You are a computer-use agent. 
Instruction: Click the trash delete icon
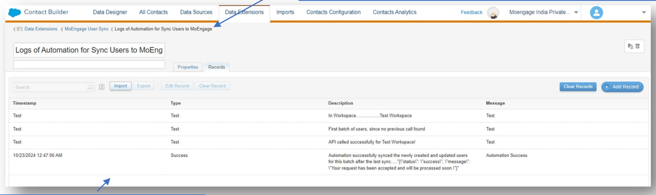tap(638, 46)
